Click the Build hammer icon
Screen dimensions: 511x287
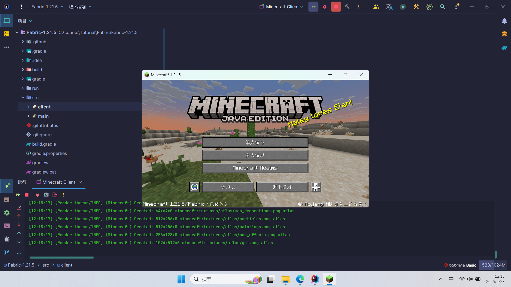(347, 7)
